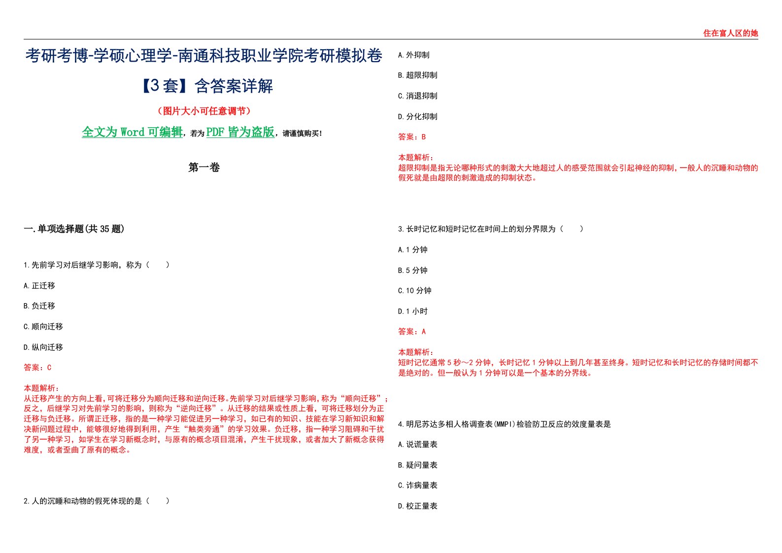The image size is (782, 553).
Task: Select option C.消退抑制
Action: click(418, 96)
